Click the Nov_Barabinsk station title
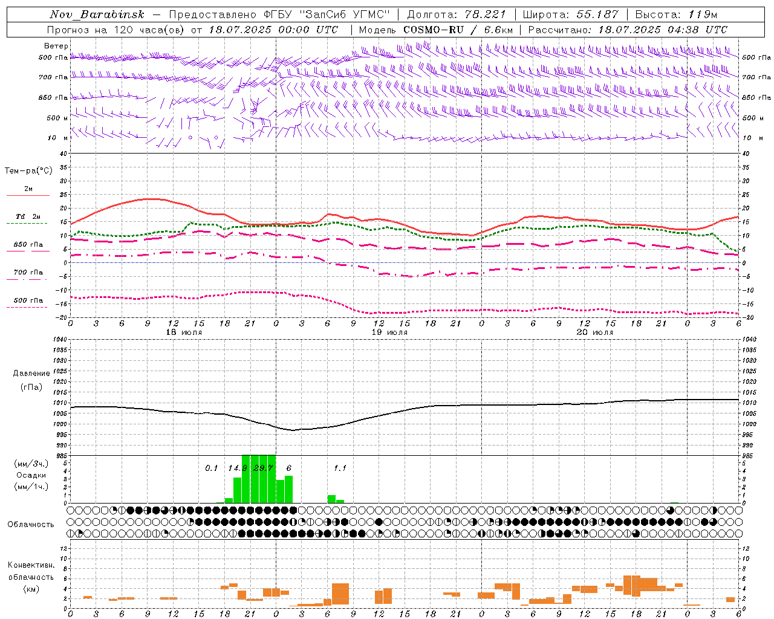The height and width of the screenshot is (619, 774). click(x=97, y=15)
